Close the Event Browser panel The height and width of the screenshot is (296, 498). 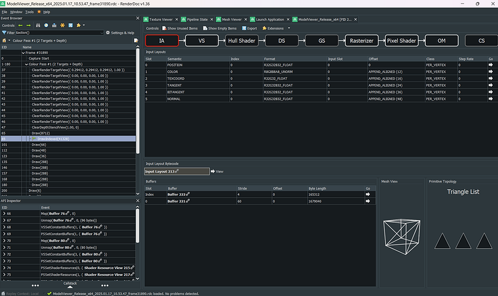(138, 18)
